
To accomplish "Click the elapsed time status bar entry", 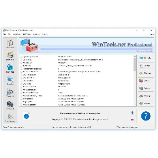I will tap(71, 127).
